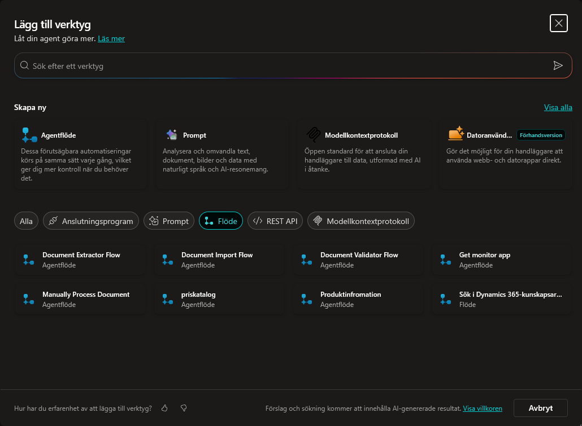Screen dimensions: 582x426
Task: Filter by Anslutningsprogram
Action: coord(91,221)
